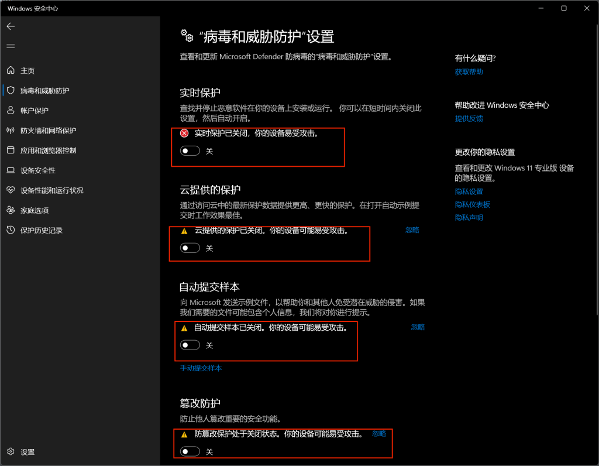Minimize the Windows 安全中心 window

pos(541,8)
